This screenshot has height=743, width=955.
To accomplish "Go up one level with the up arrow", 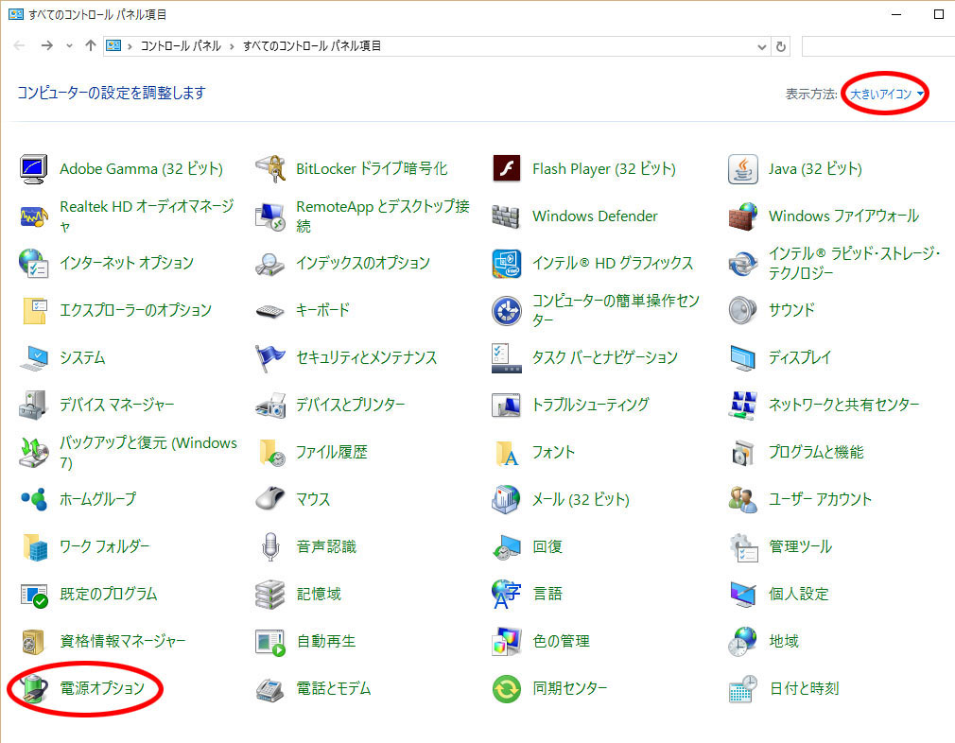I will (91, 46).
